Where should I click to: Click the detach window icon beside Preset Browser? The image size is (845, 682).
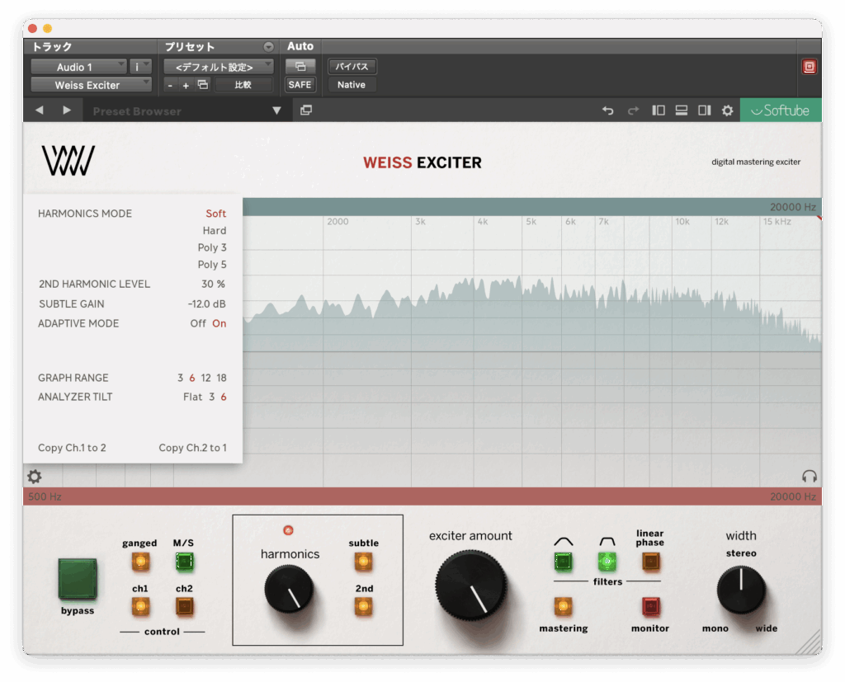(306, 111)
